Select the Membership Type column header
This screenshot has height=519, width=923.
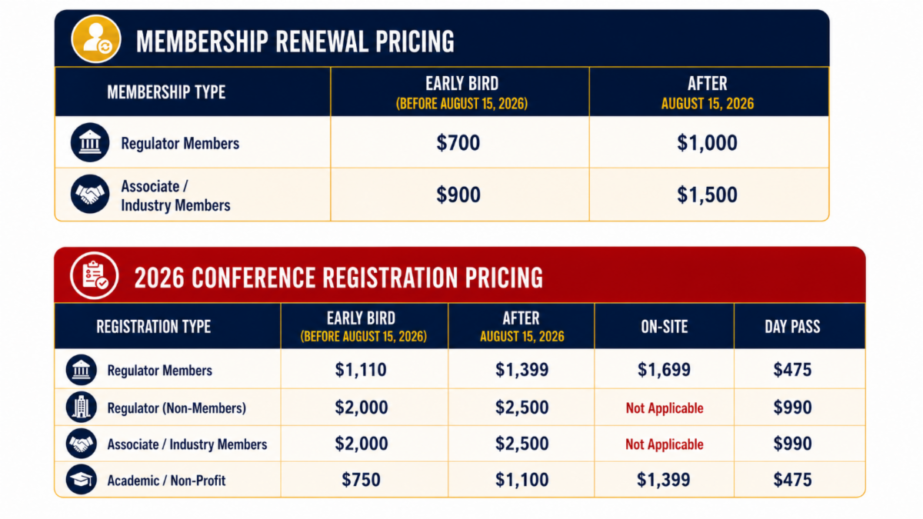166,92
